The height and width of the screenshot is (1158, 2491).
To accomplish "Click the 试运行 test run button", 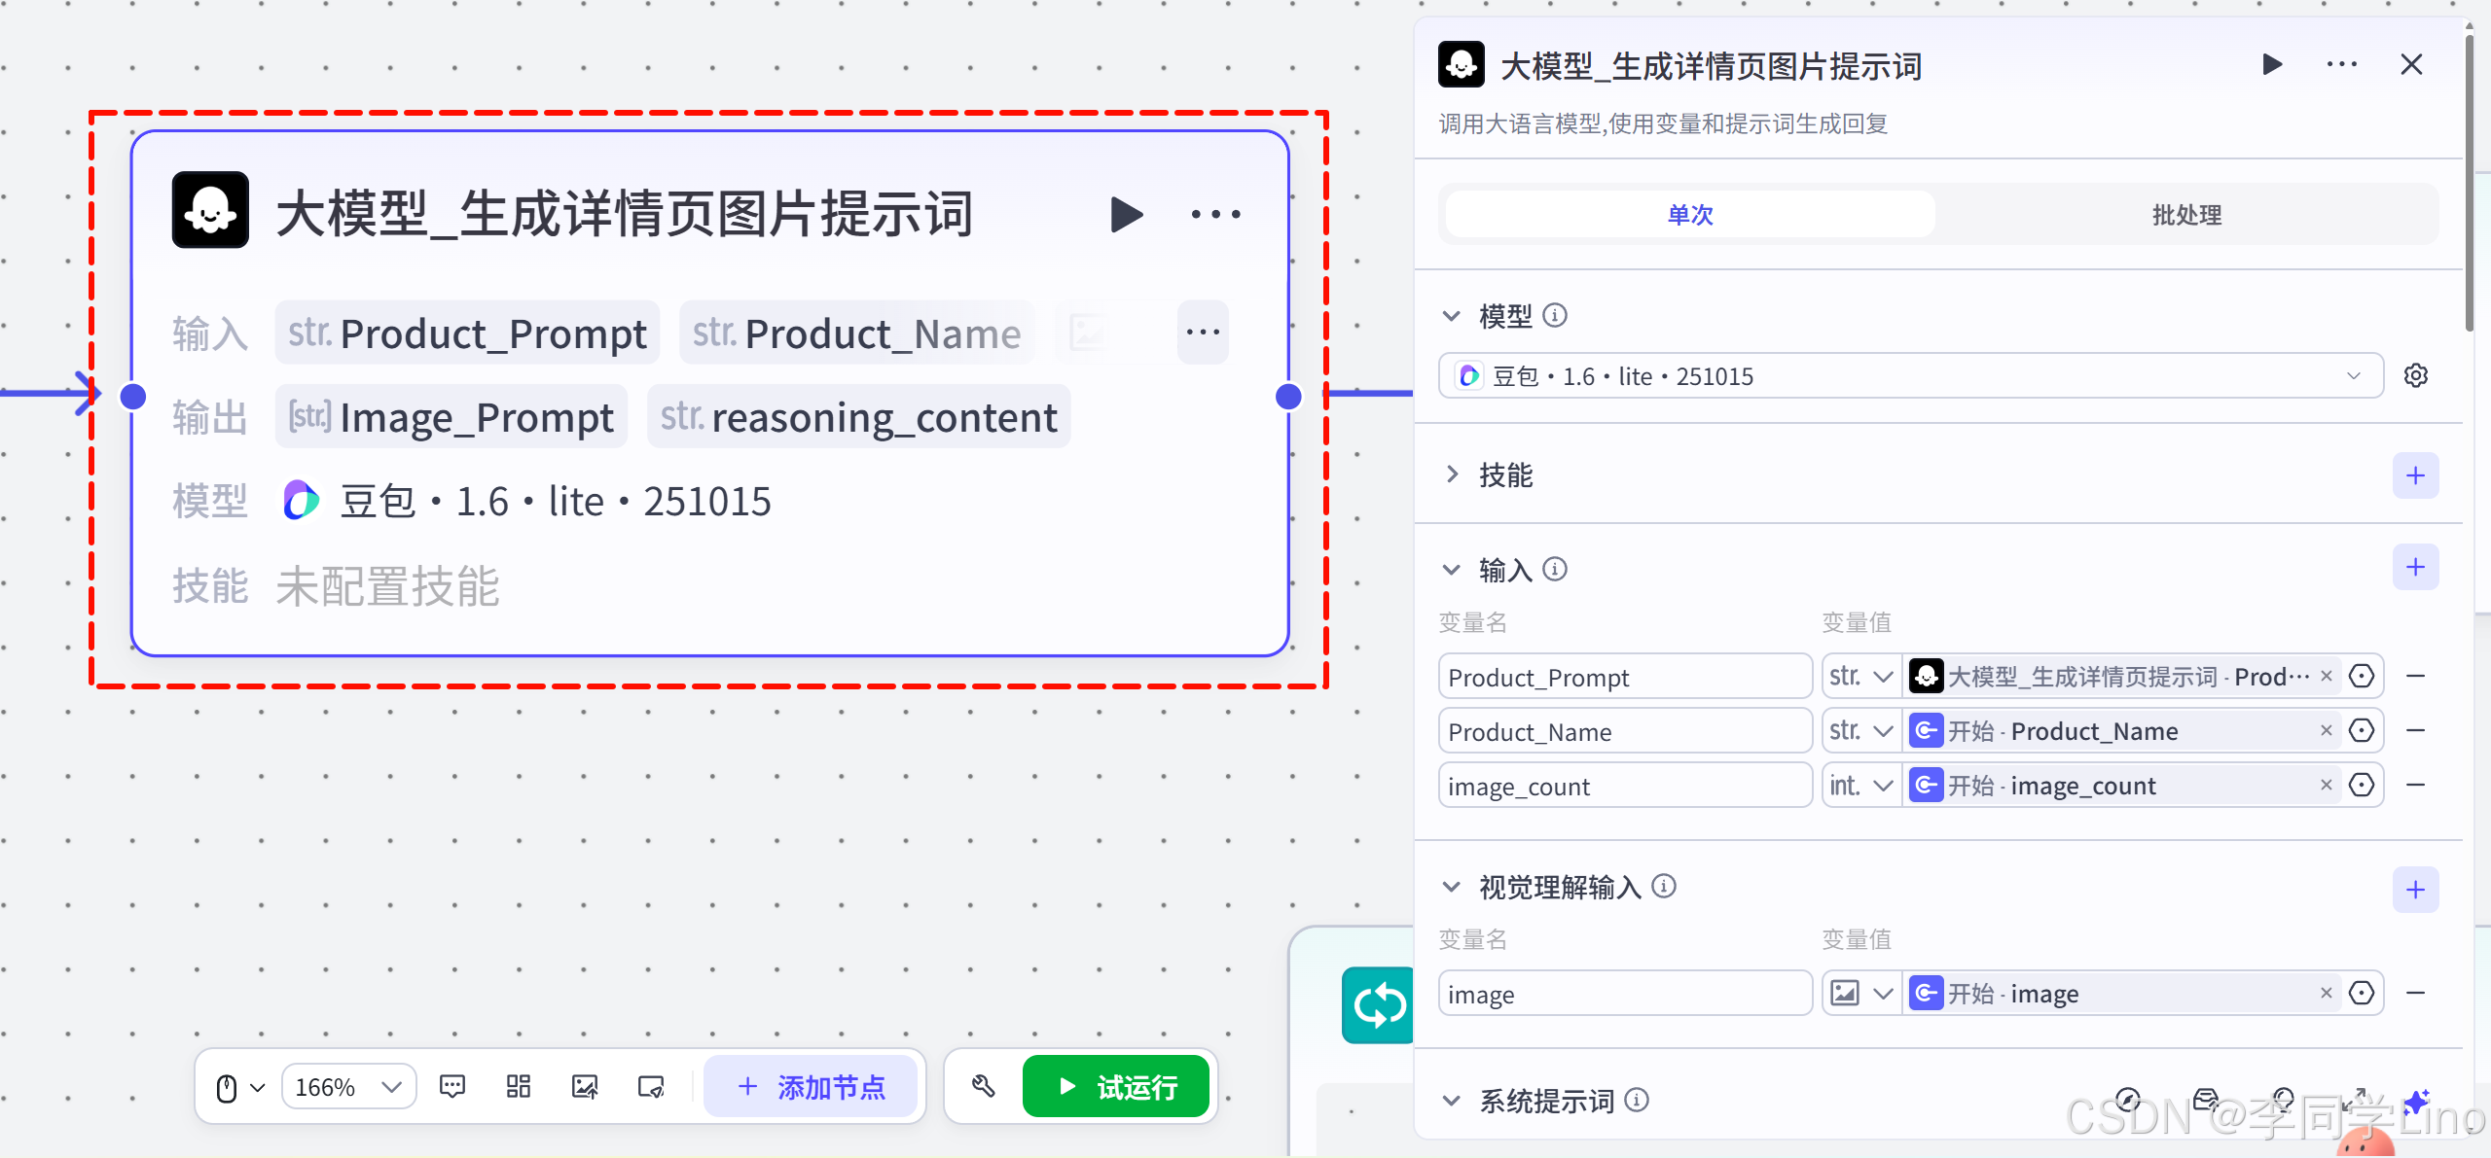I will point(1115,1086).
